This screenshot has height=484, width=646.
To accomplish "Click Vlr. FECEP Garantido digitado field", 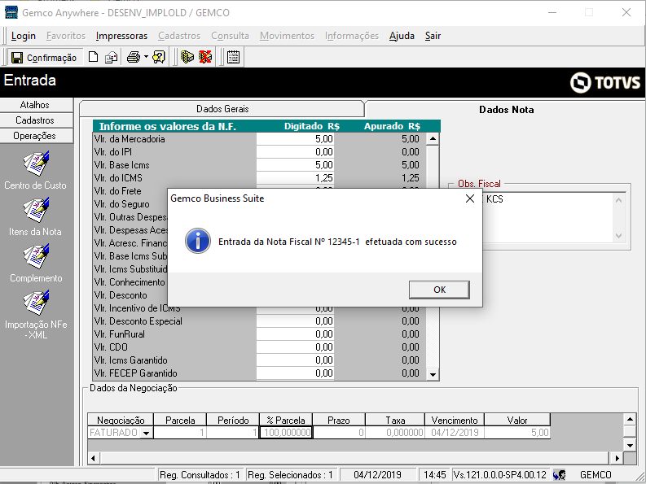I will pyautogui.click(x=295, y=373).
